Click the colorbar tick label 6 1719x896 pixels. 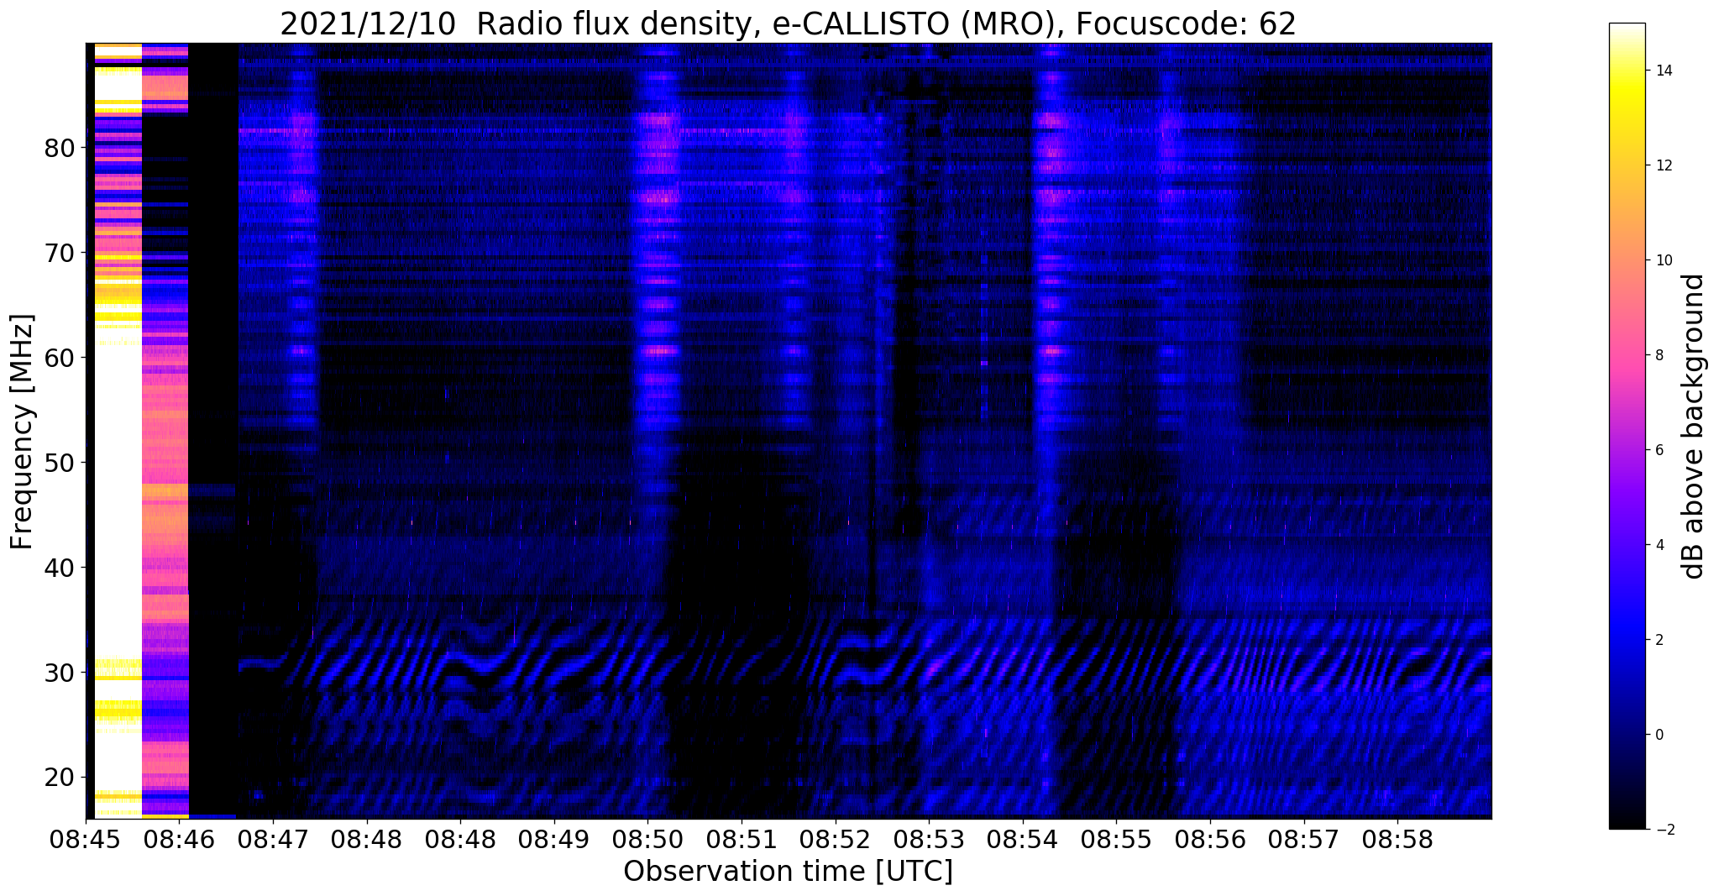coord(1658,450)
